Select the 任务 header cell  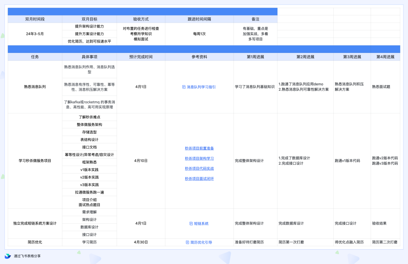point(35,57)
